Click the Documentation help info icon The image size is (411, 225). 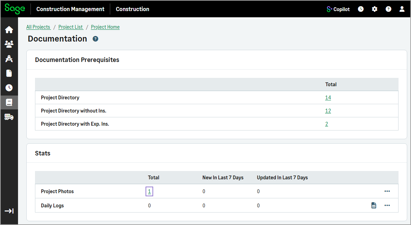(x=95, y=39)
